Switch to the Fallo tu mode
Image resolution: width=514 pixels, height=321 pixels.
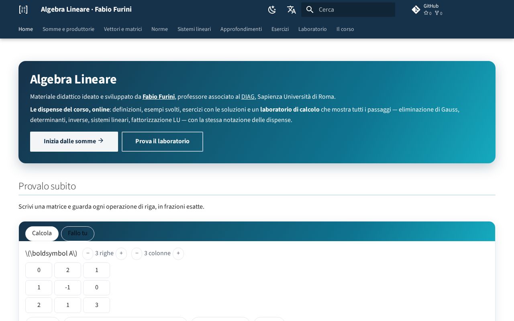tap(78, 234)
